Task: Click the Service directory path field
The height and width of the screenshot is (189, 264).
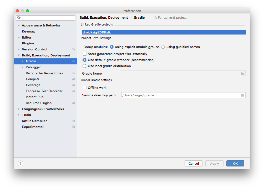Action: (183, 95)
